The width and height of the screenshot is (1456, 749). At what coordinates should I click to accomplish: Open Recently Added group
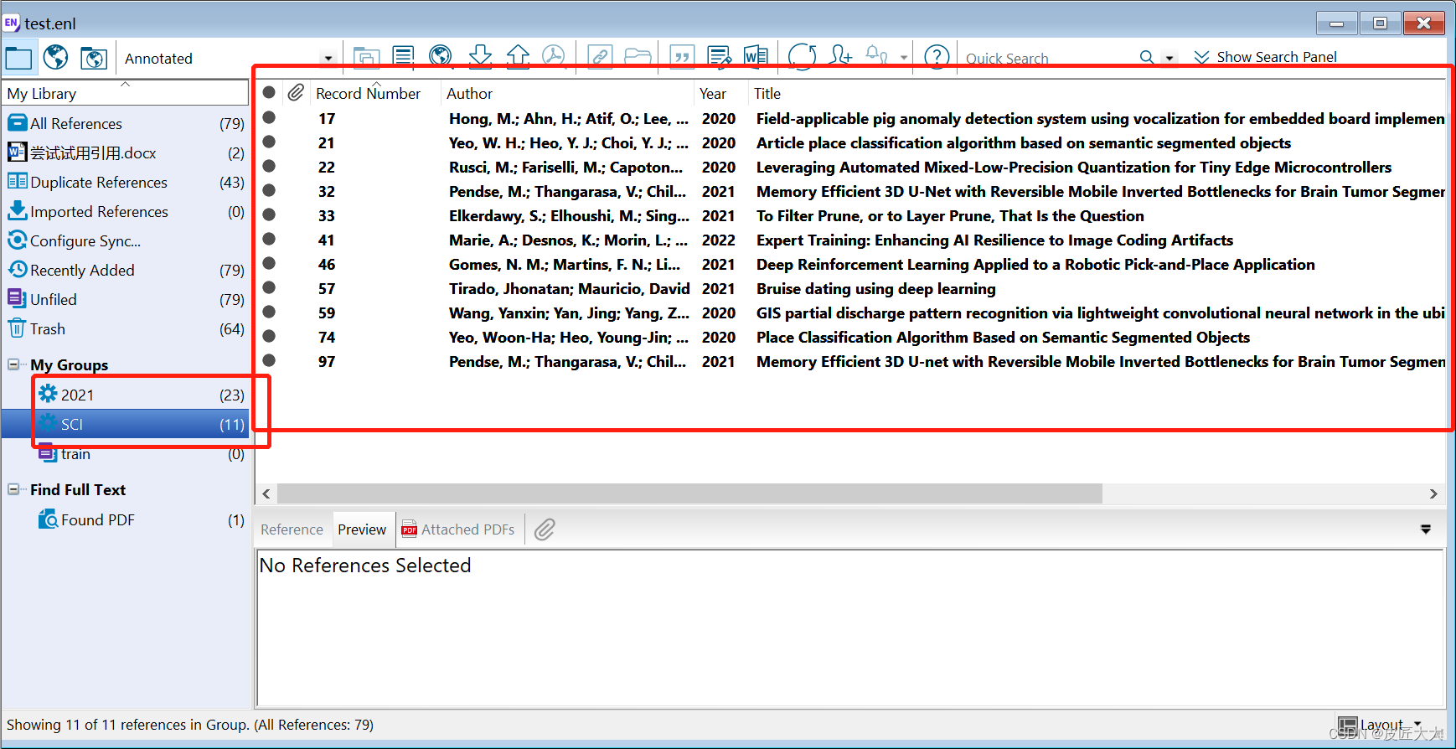126,271
